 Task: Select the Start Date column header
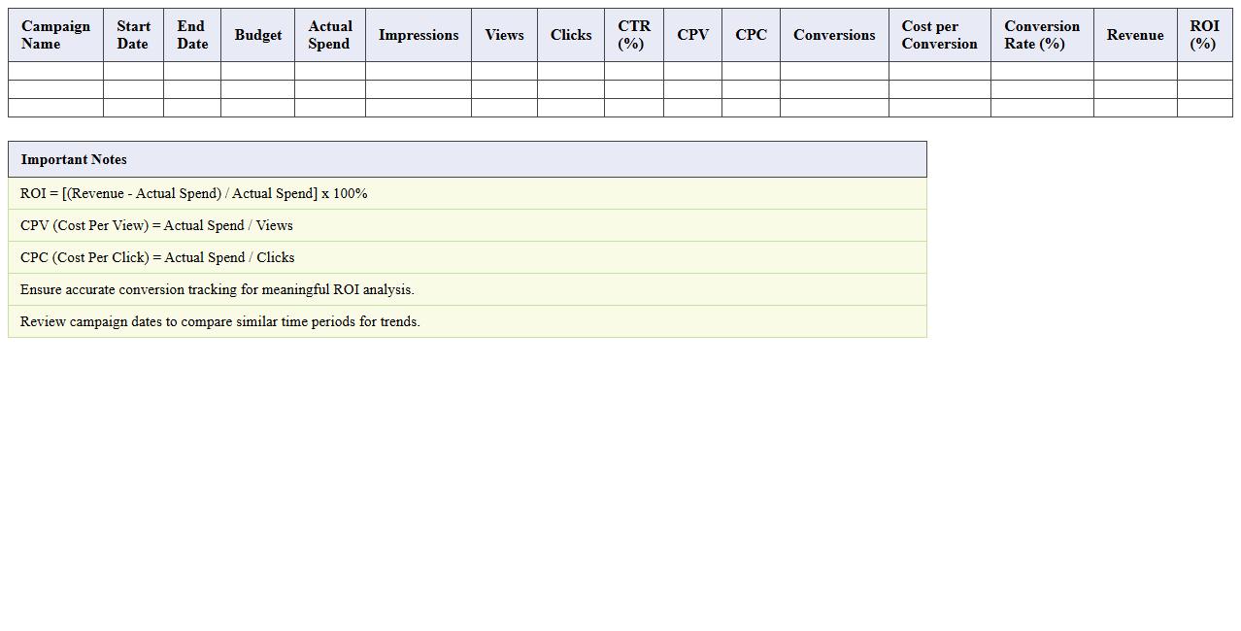click(133, 35)
